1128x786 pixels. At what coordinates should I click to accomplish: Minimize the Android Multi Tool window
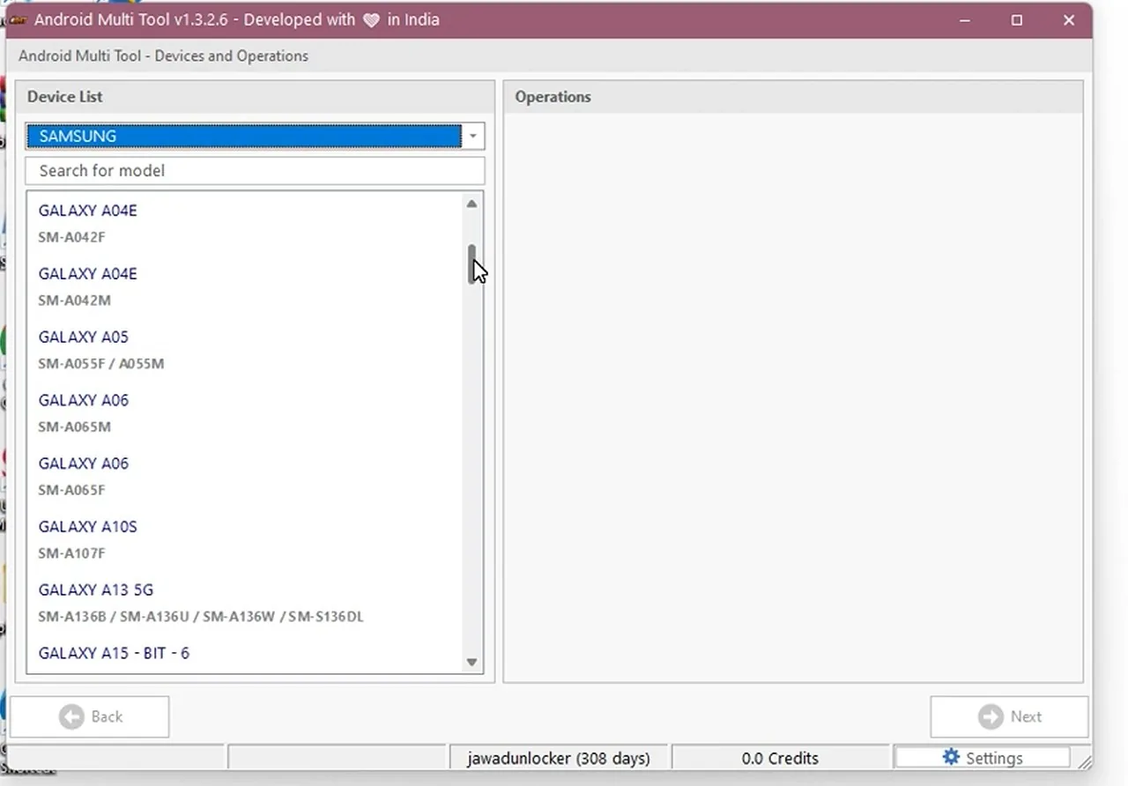(x=965, y=20)
